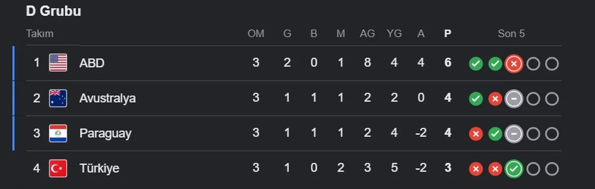Click the P points column header

coord(448,34)
